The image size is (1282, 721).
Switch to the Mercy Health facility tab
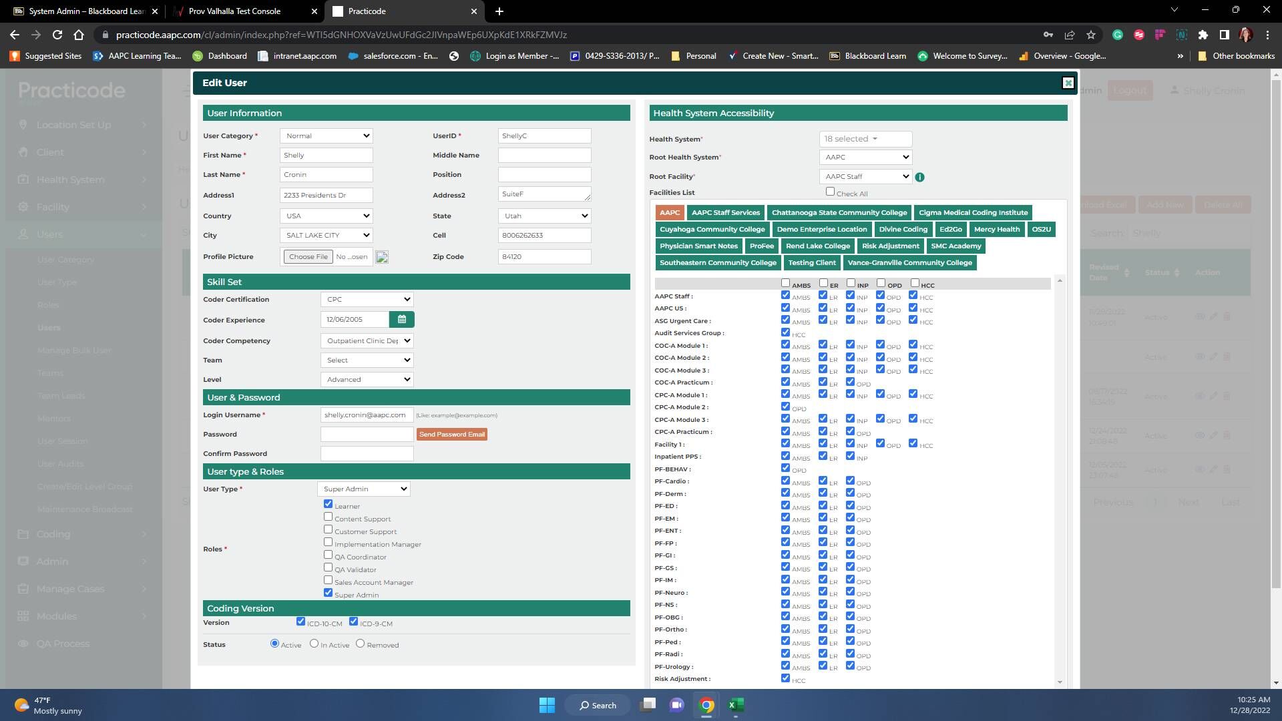tap(996, 229)
